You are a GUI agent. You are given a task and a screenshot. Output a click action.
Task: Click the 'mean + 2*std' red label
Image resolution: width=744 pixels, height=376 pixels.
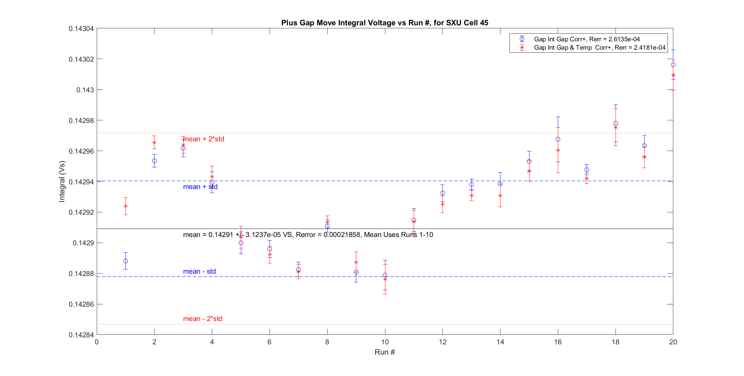point(204,139)
